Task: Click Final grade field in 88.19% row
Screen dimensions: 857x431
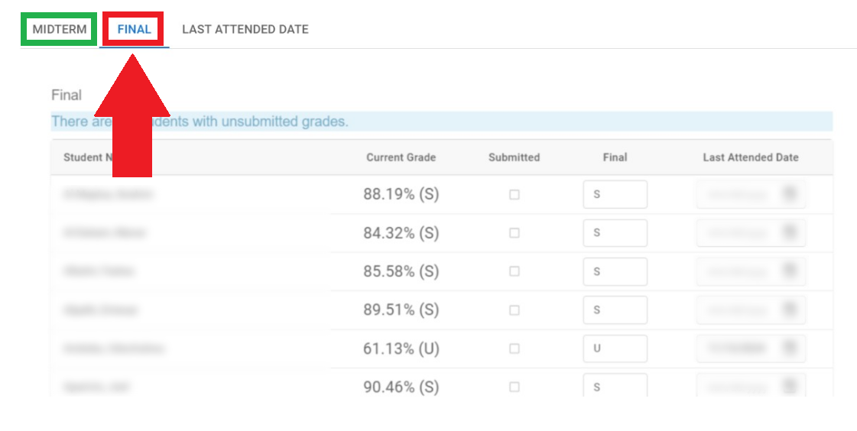Action: 615,194
